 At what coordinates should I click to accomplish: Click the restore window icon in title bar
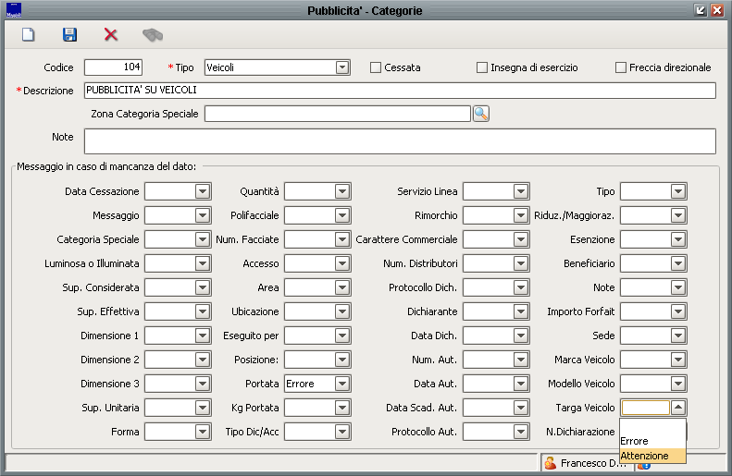(701, 10)
